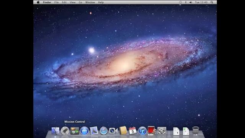
Task: Open the File menu
Action: point(56,2)
